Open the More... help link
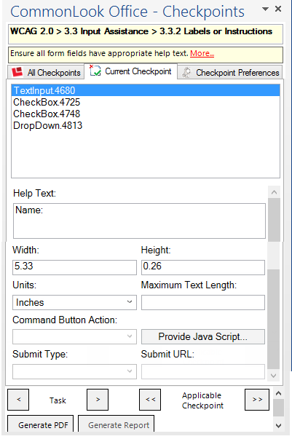This screenshot has height=439, width=292. point(202,53)
